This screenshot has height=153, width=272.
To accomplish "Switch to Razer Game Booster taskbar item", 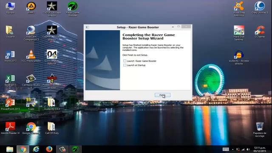I will (76, 149).
